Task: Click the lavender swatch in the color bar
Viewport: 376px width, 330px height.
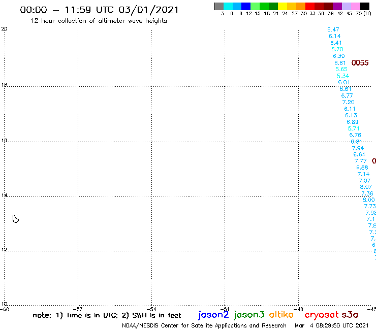Action: click(347, 6)
